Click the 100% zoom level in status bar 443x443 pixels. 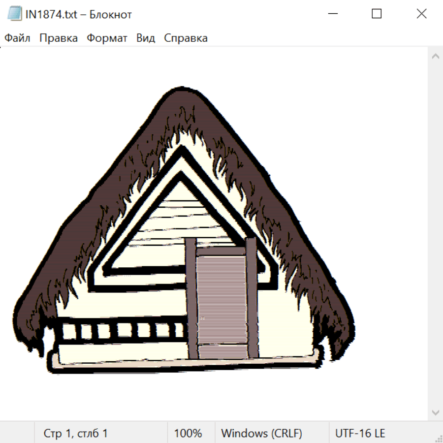(x=188, y=434)
